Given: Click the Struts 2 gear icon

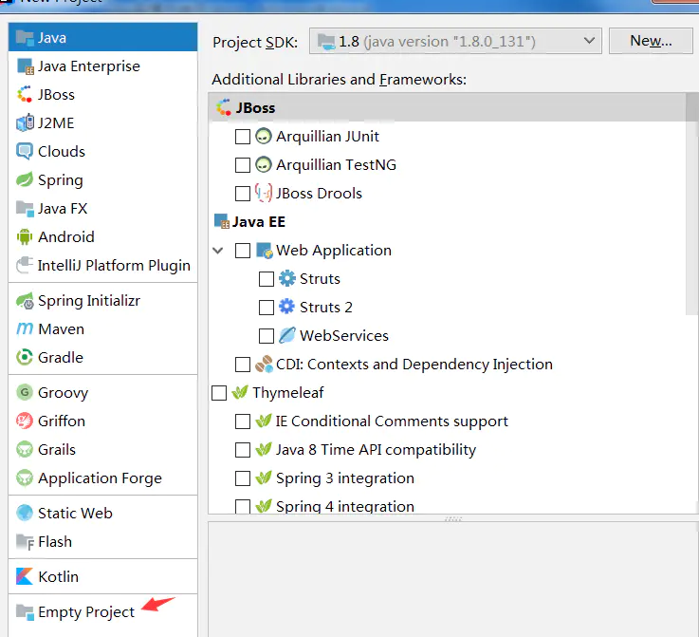Looking at the screenshot, I should (286, 307).
